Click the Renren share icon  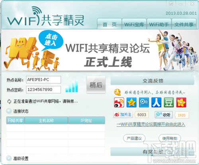pyautogui.click(x=156, y=102)
